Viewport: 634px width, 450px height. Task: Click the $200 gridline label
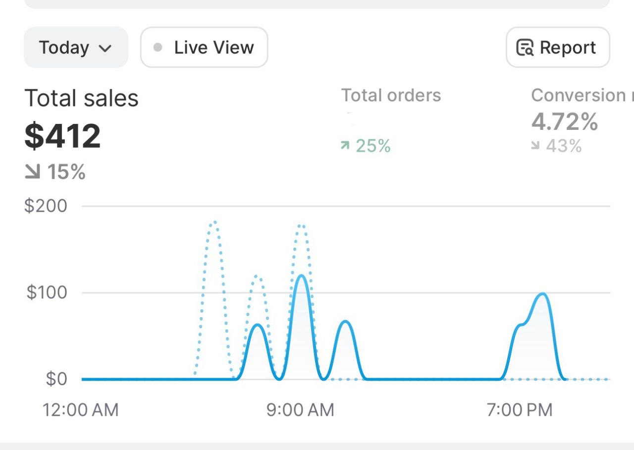(46, 206)
